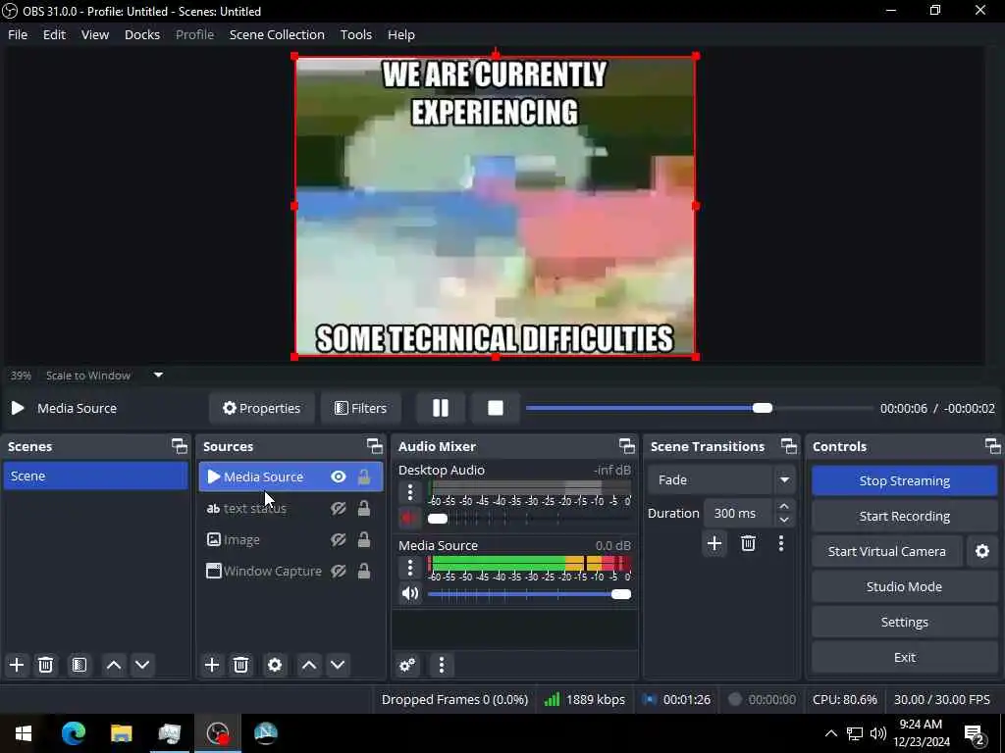This screenshot has width=1005, height=753.
Task: Select the Window Capture source row
Action: [291, 571]
